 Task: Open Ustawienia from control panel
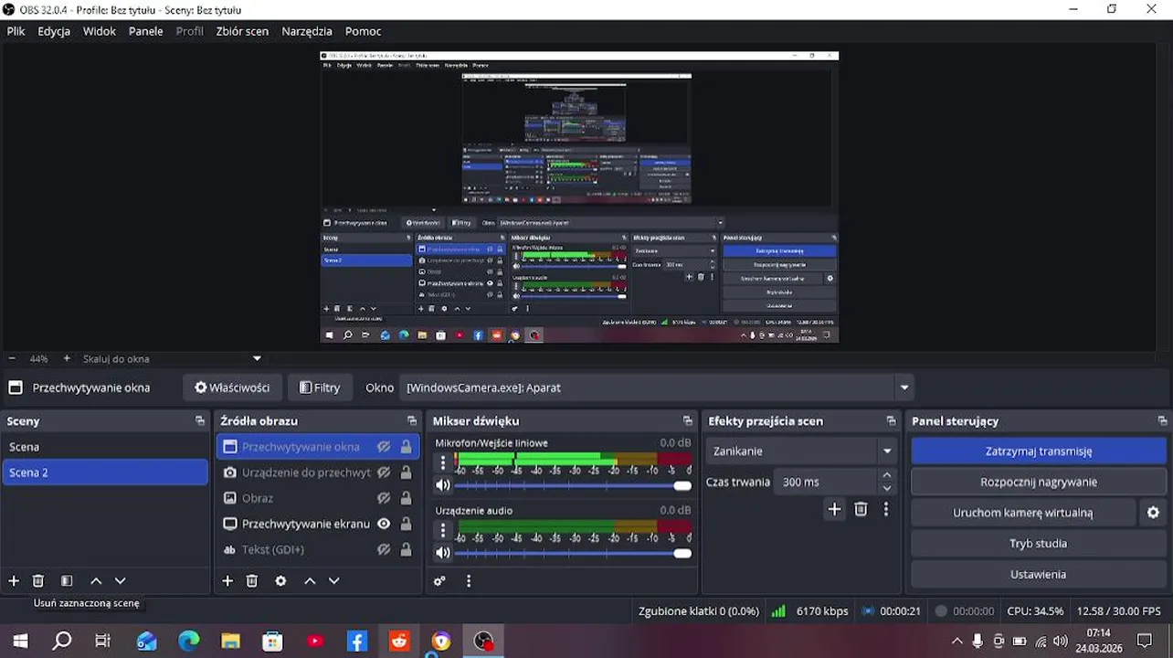pyautogui.click(x=1039, y=575)
